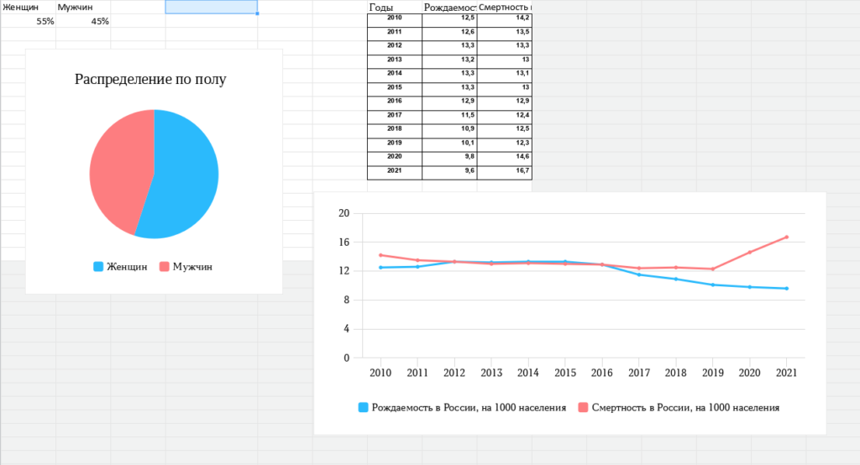Click the blue Женщин legend swatch under pie chart
Image resolution: width=860 pixels, height=465 pixels.
(98, 267)
